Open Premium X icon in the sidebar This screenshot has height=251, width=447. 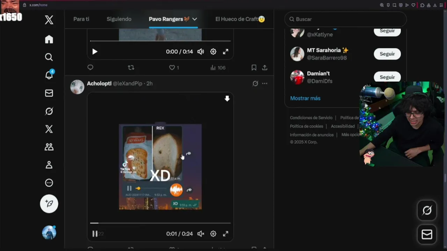[x=49, y=129]
